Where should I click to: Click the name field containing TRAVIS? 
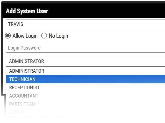point(85,24)
